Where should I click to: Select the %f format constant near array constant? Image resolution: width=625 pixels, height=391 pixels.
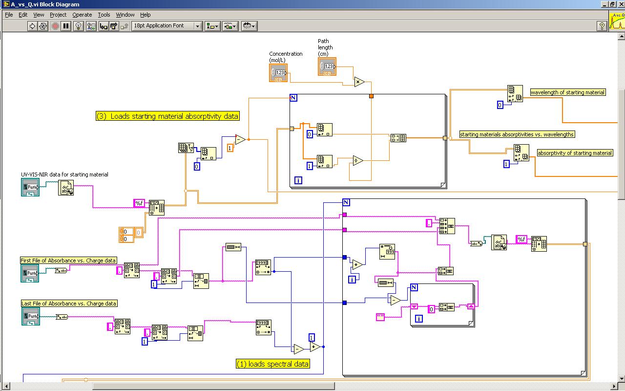coord(139,203)
